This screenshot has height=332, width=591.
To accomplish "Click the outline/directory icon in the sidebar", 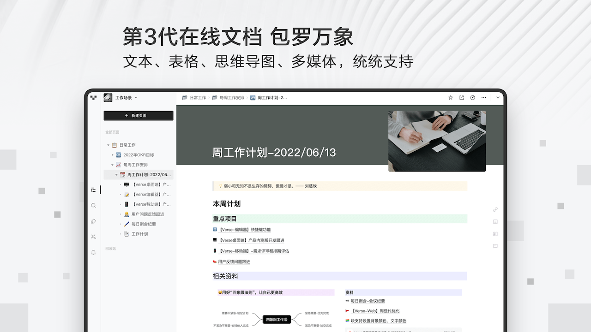I will pyautogui.click(x=93, y=190).
